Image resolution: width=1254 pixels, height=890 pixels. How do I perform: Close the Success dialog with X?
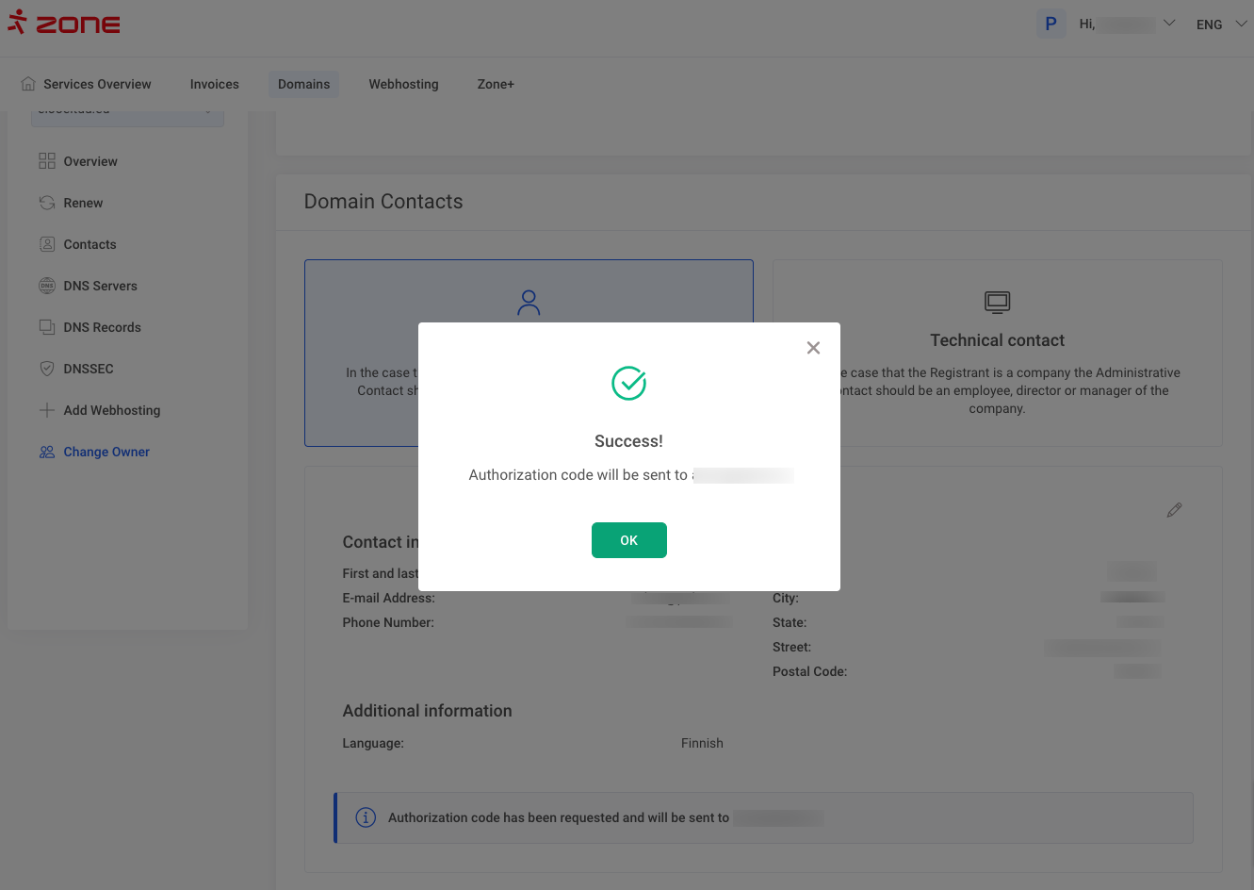point(813,348)
